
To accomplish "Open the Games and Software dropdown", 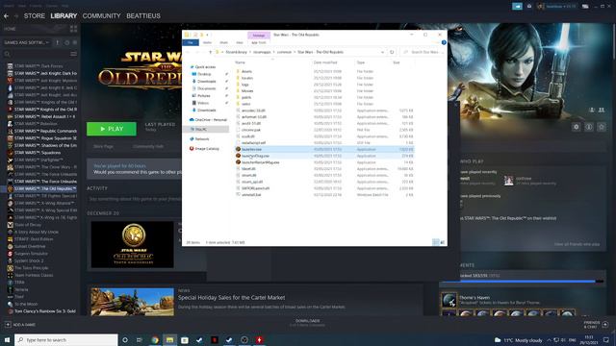I will tap(27, 42).
